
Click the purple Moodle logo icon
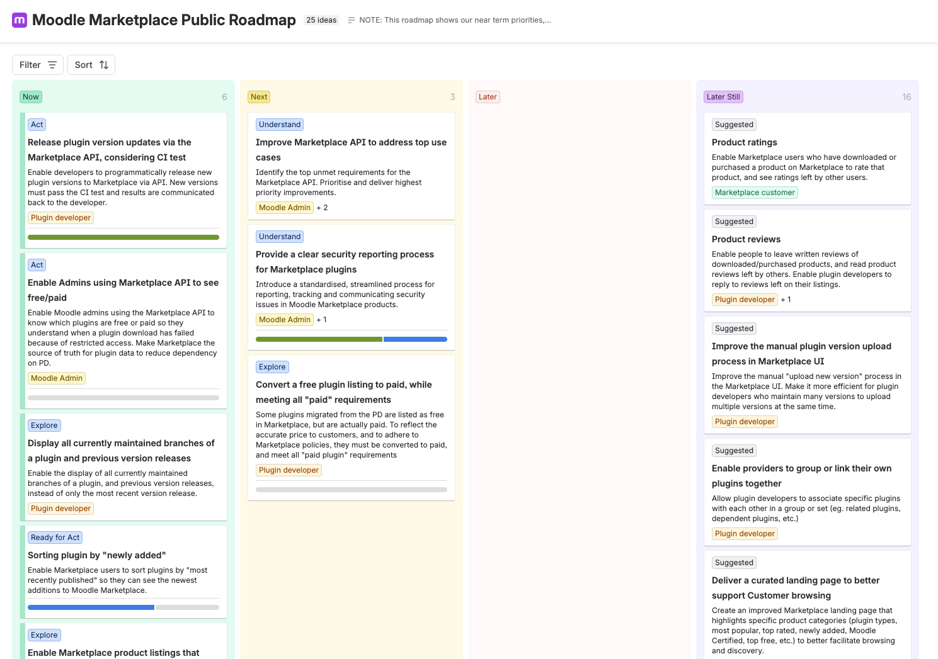click(x=20, y=20)
